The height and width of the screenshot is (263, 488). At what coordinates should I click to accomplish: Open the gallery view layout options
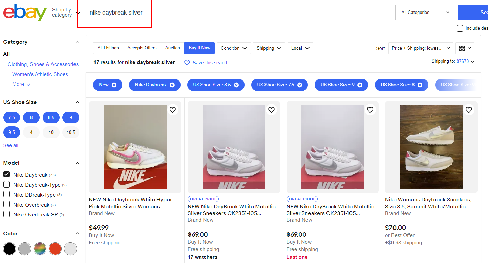(x=465, y=48)
